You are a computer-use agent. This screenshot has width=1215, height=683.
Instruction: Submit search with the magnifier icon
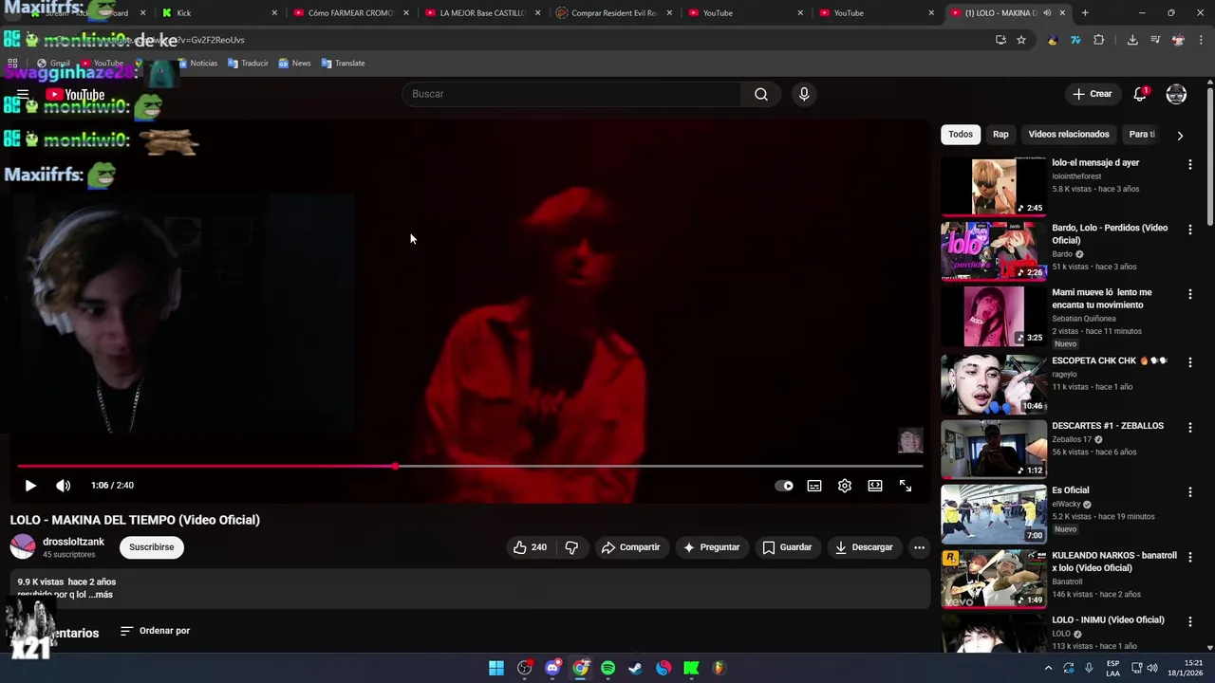click(761, 94)
